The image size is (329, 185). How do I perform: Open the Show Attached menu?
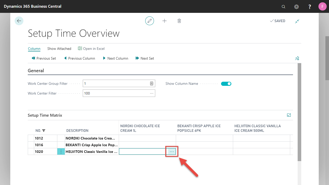59,49
